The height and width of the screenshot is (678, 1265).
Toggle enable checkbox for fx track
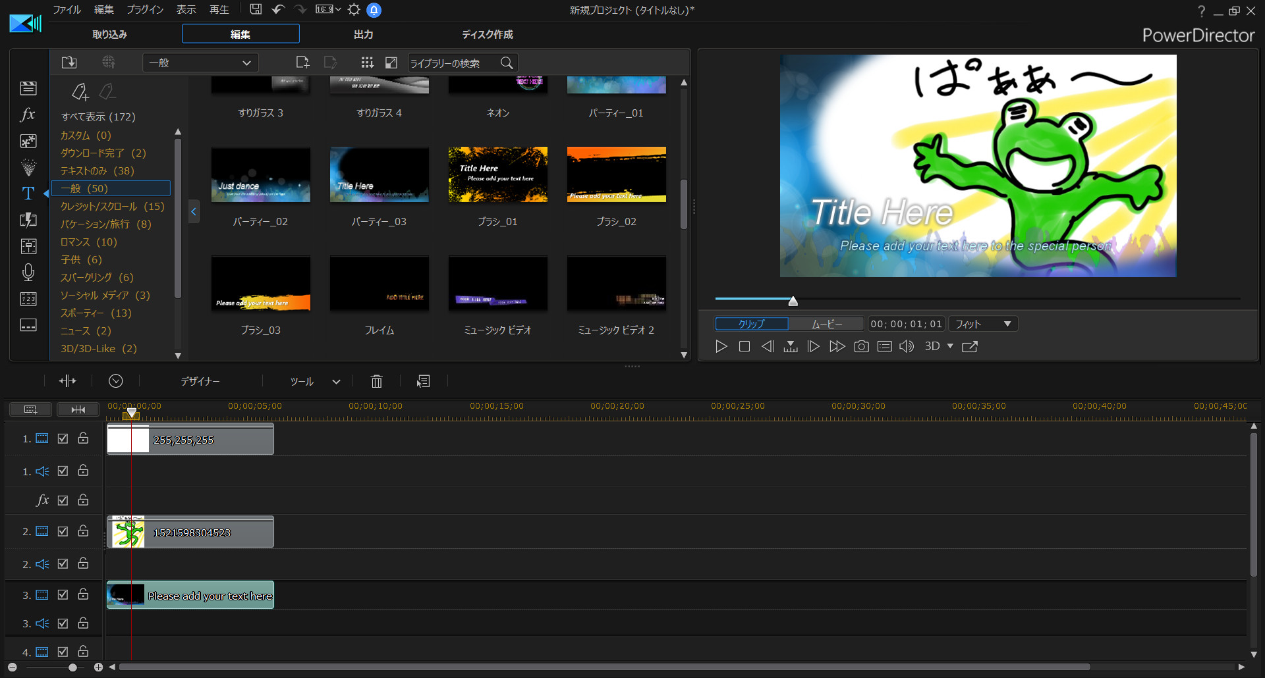point(63,500)
